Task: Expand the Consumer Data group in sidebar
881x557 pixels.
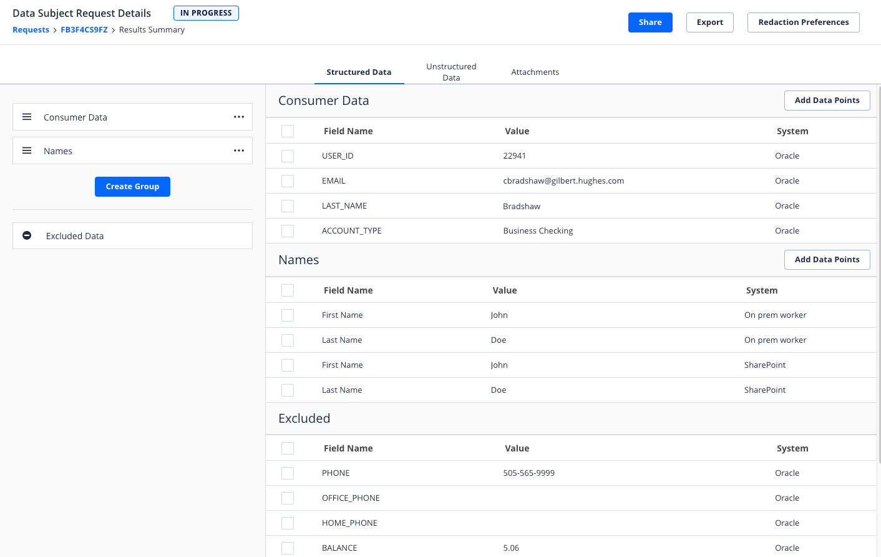Action: click(75, 117)
